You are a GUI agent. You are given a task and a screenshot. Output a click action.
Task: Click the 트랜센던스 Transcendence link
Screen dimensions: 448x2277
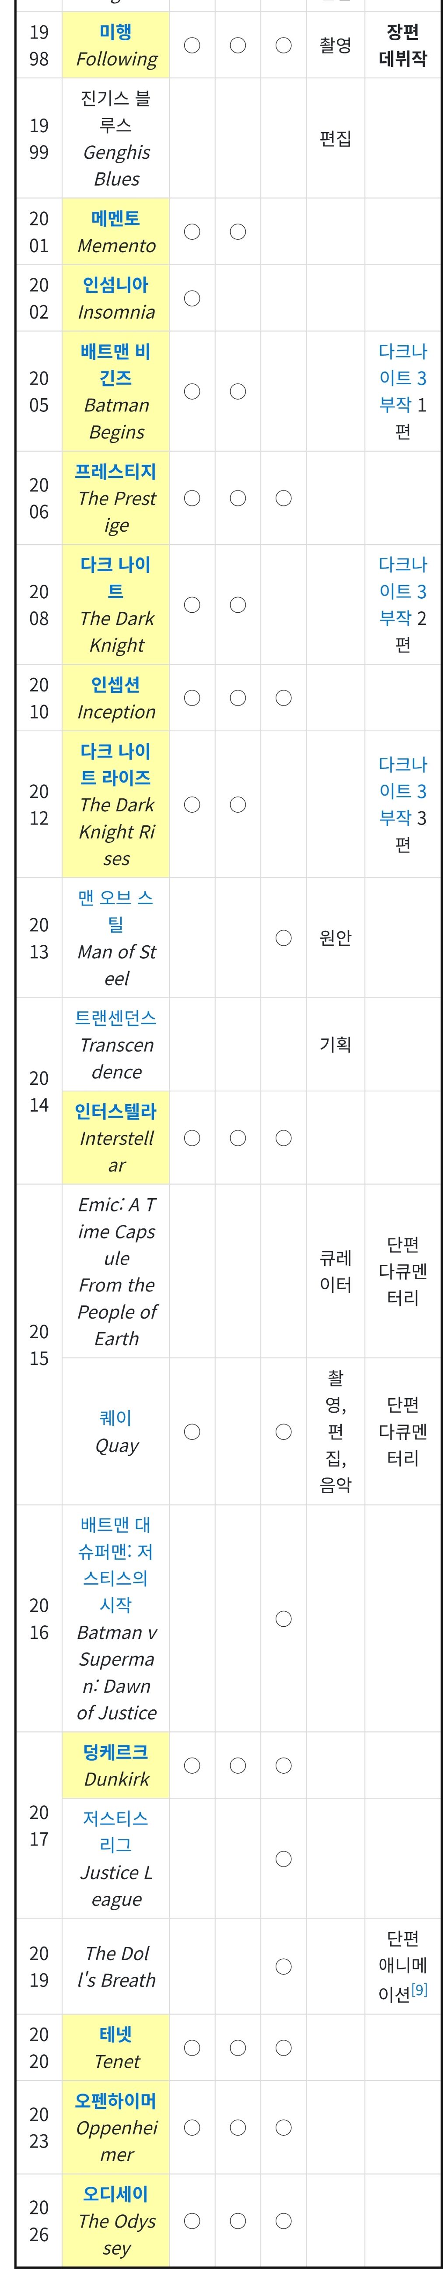pyautogui.click(x=116, y=1017)
